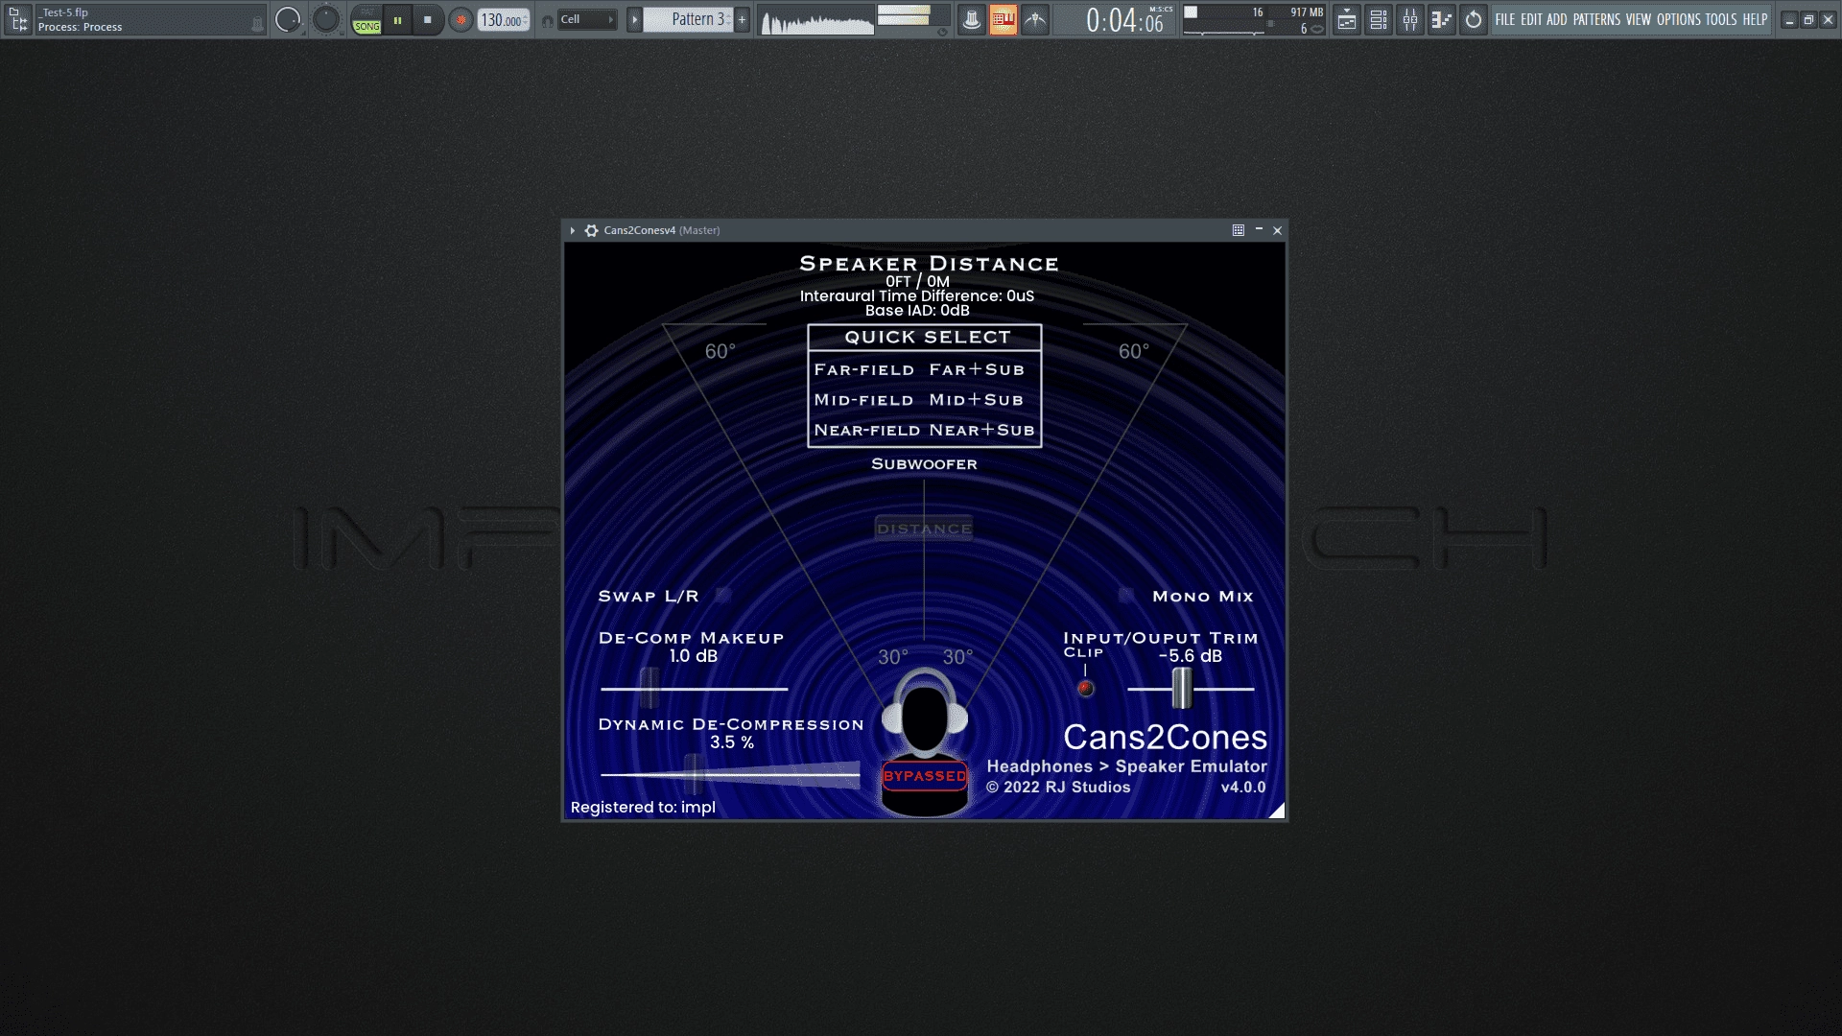Toggle the Swap L/R switch
The height and width of the screenshot is (1036, 1842).
[724, 596]
